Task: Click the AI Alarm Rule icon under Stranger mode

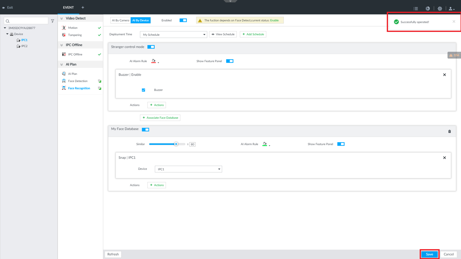Action: pos(154,61)
